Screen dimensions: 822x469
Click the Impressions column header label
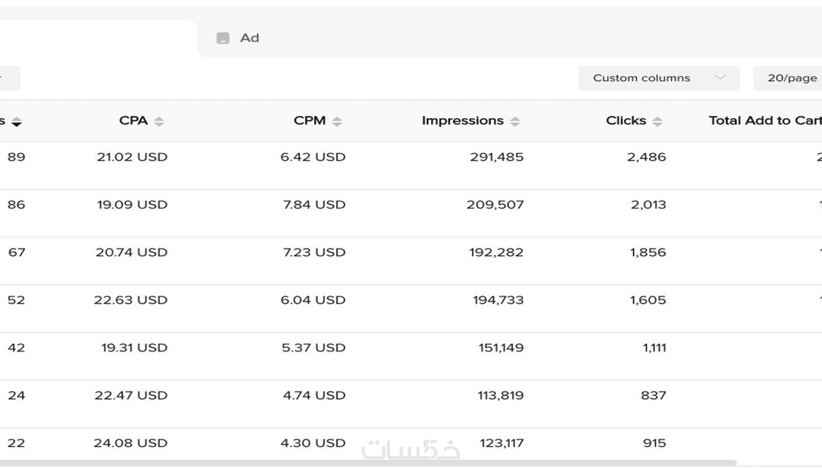pyautogui.click(x=462, y=121)
